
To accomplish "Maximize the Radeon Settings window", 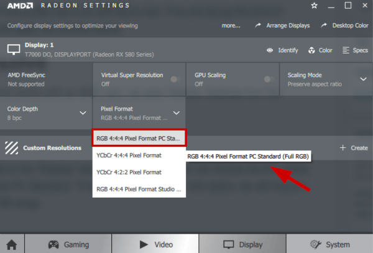I will tap(348, 5).
